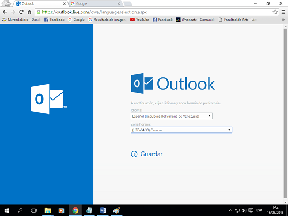This screenshot has height=216, width=288.
Task: Click the network tray icon
Action: 237,210
